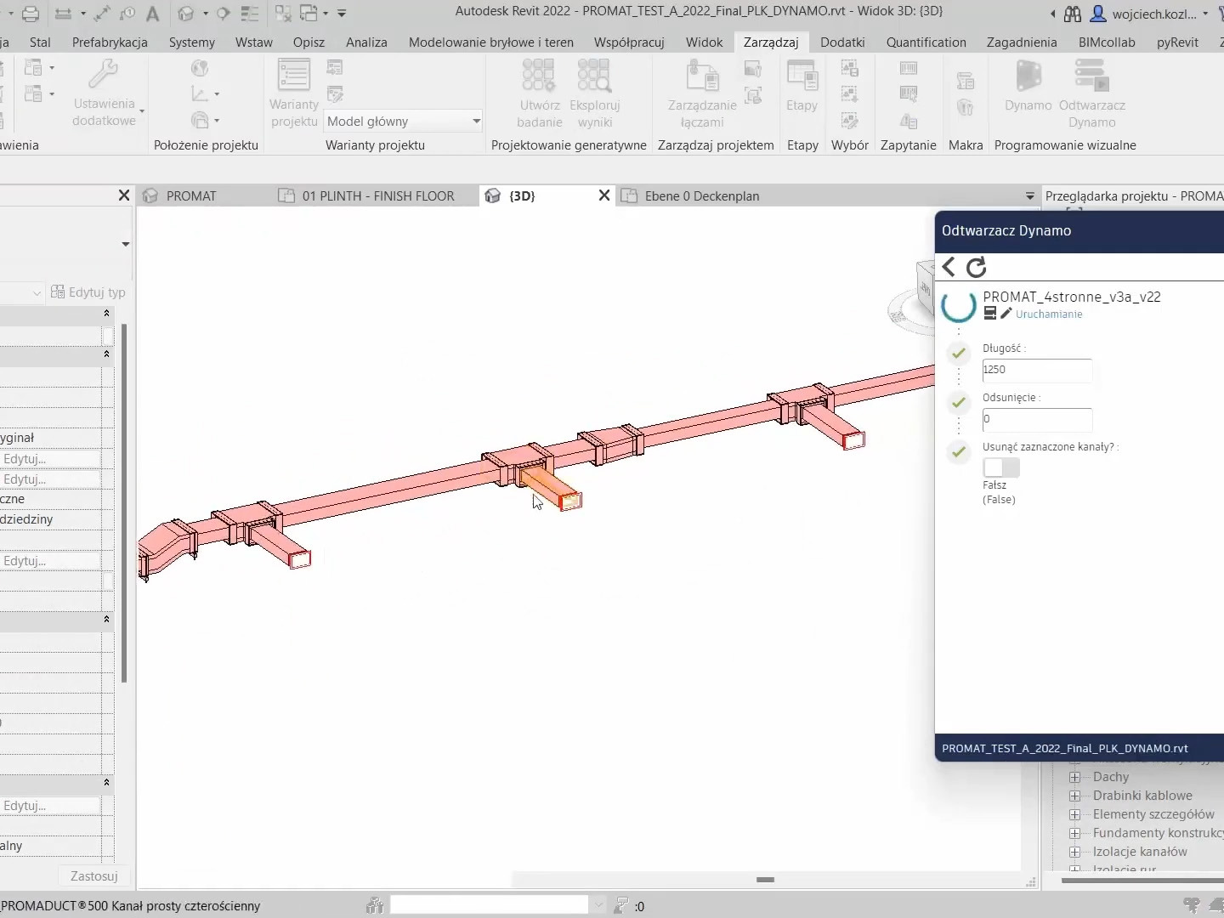
Task: Open the pyRevit ribbon tab
Action: tap(1177, 42)
